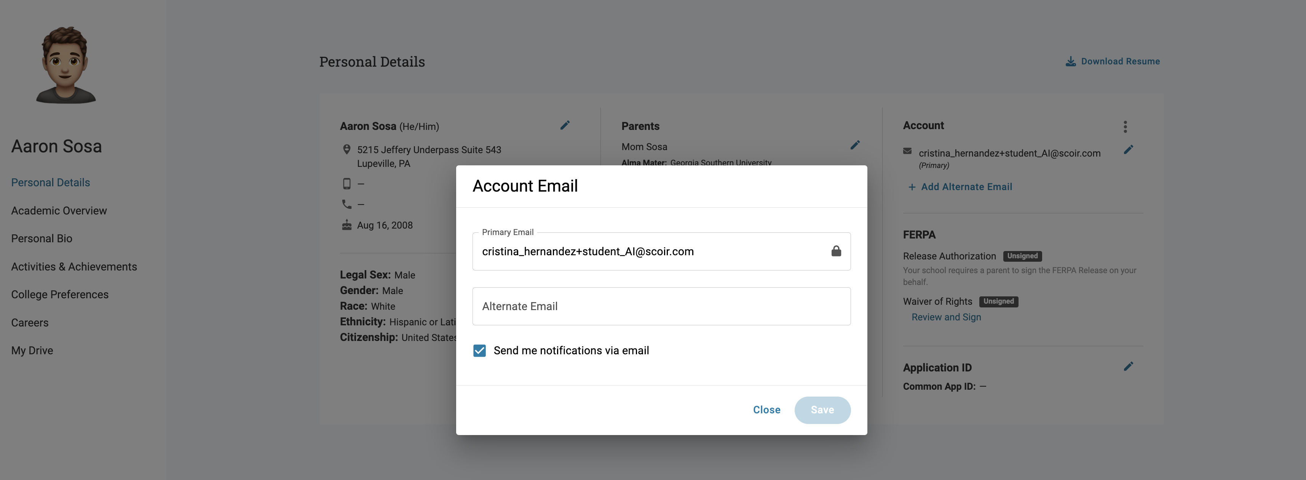Click Unsigned badge next to Release Authorization
This screenshot has width=1306, height=480.
pyautogui.click(x=1022, y=256)
